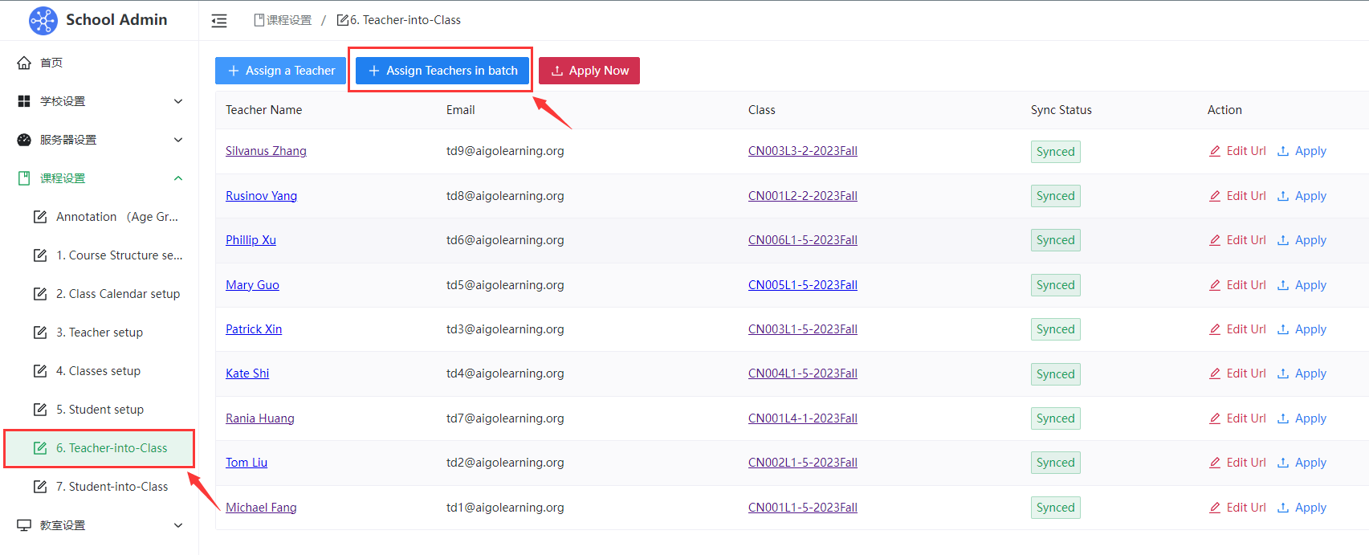Click the upload icon in Michael Fang's row

[x=1283, y=508]
